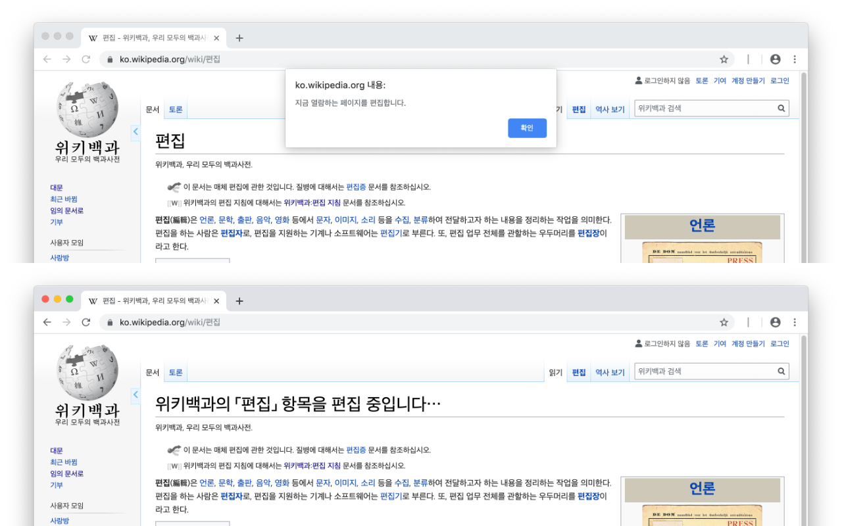842x526 pixels.
Task: Open the profile icon in the bottom window
Action: click(x=775, y=322)
